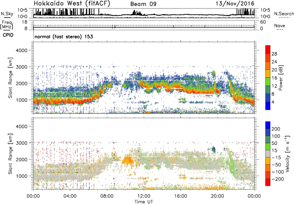This screenshot has width=294, height=204.
Task: Click the '16:00' time tick label
Action: point(180,196)
